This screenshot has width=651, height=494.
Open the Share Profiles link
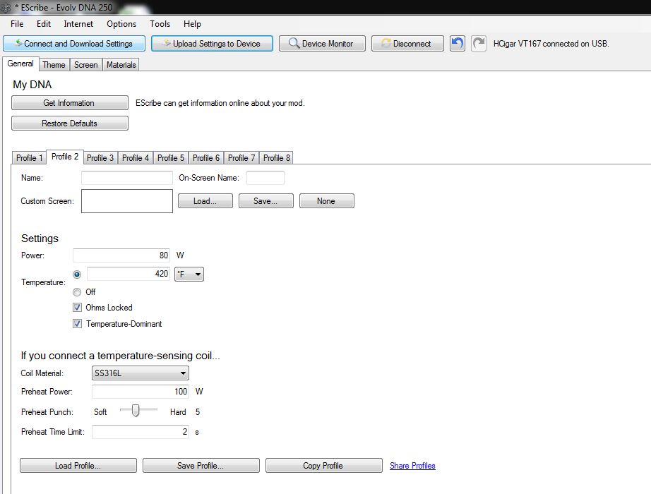coord(412,466)
